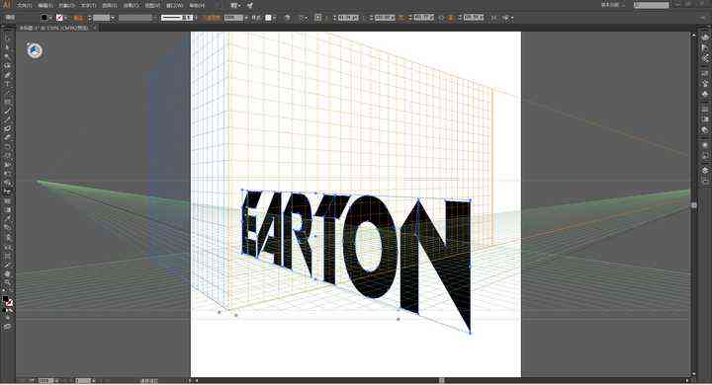Image resolution: width=712 pixels, height=385 pixels.
Task: Click the plane switching widget
Action: [x=35, y=50]
